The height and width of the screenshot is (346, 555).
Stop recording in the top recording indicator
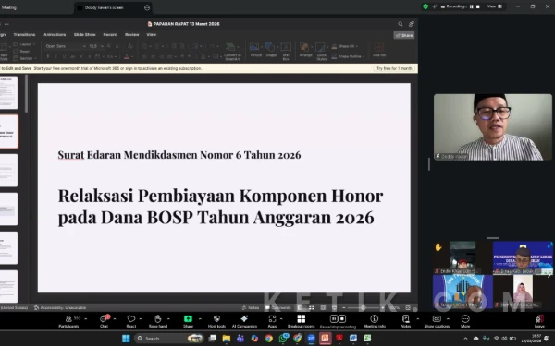coord(478,6)
